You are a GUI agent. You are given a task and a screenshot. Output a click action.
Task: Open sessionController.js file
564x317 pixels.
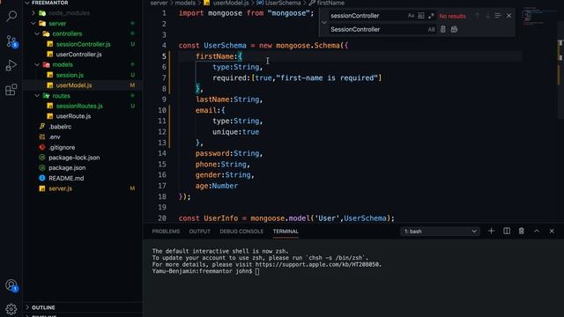[x=83, y=44]
